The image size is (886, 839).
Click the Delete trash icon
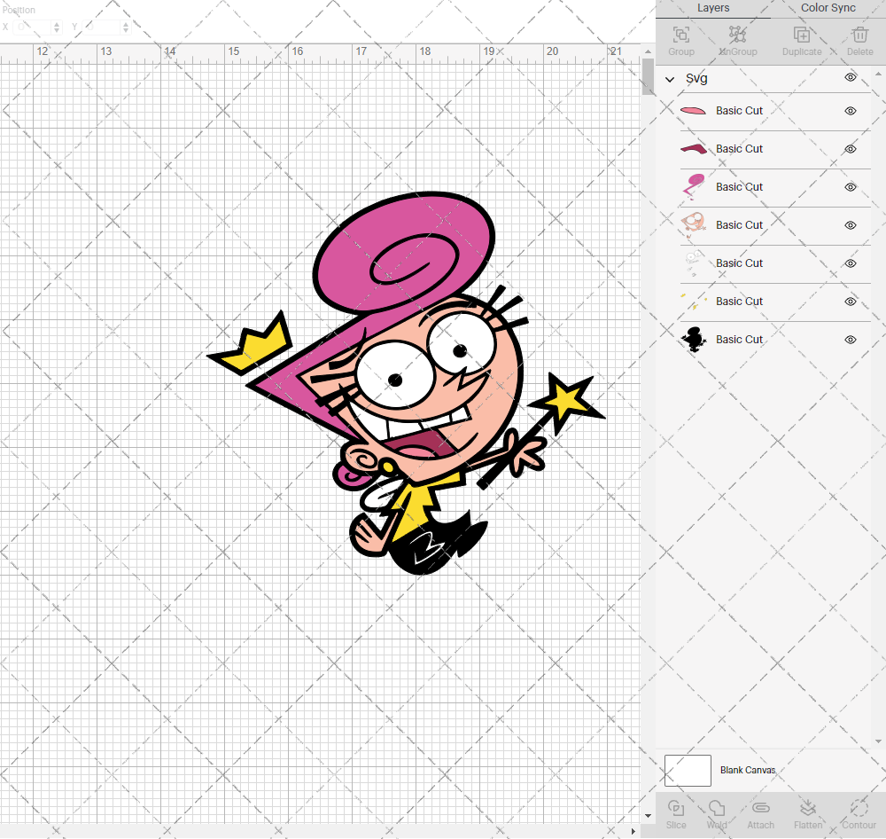tap(859, 35)
